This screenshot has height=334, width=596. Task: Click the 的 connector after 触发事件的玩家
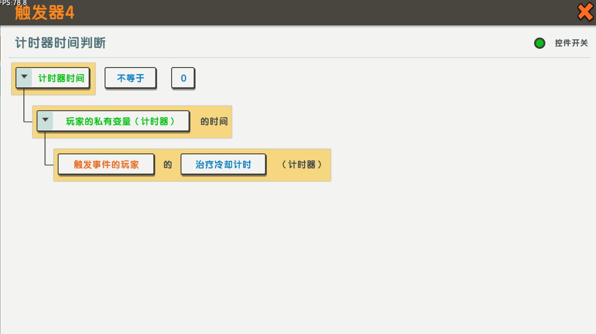pos(168,165)
